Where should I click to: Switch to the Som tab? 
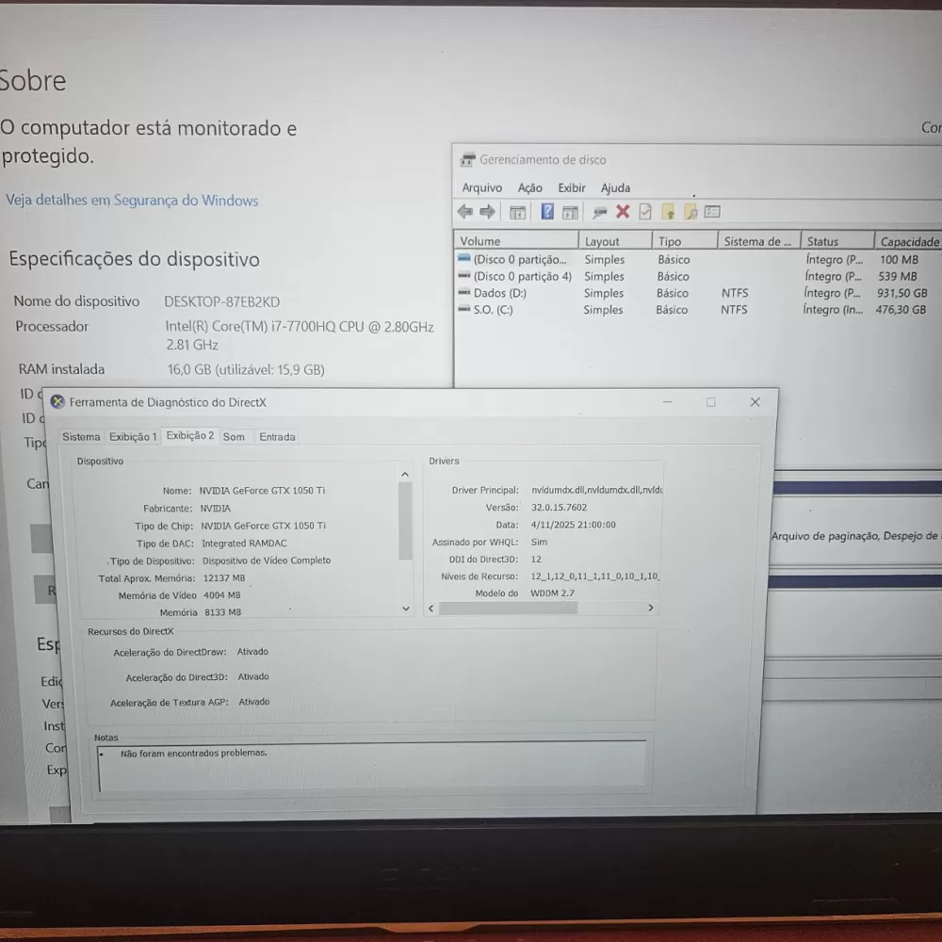click(x=234, y=437)
